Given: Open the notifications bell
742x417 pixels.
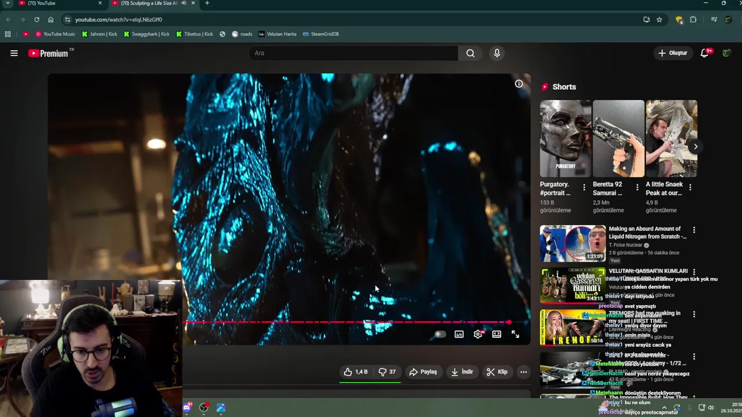Looking at the screenshot, I should [705, 53].
